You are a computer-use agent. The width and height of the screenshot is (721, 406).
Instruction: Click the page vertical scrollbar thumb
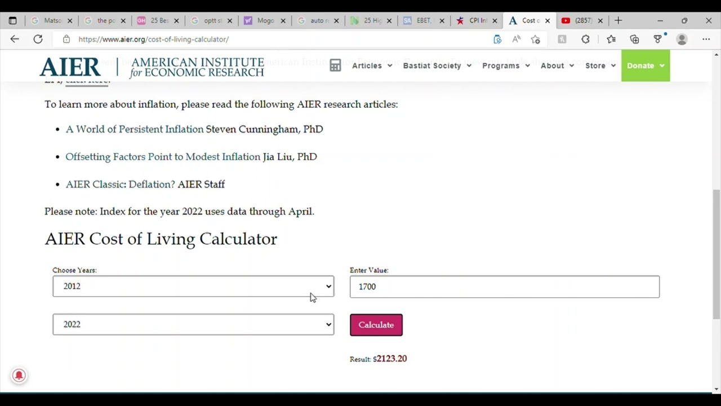point(716,254)
